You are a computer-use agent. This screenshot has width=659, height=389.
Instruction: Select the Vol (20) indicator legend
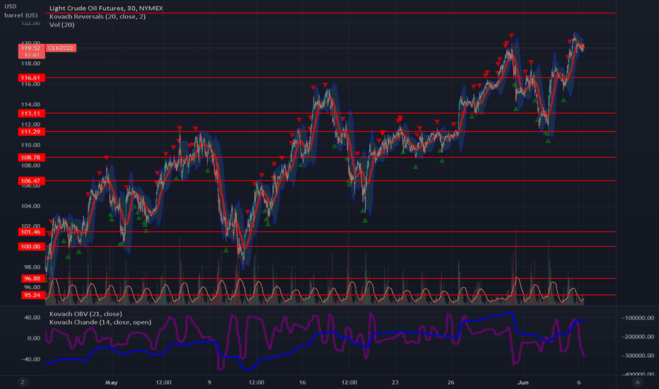click(x=62, y=25)
